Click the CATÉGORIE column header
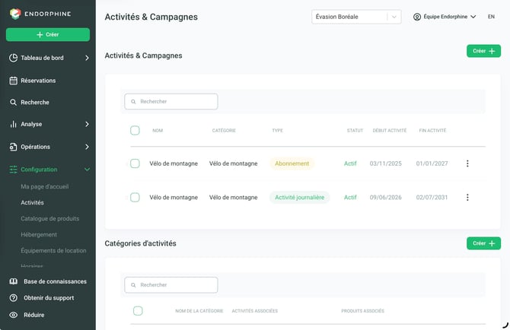Screen dimensions: 510x330 tap(224, 131)
